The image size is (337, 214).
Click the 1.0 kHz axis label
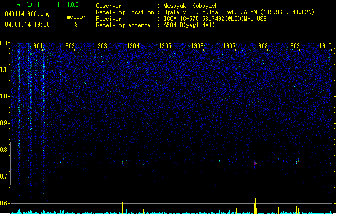coord(4,96)
